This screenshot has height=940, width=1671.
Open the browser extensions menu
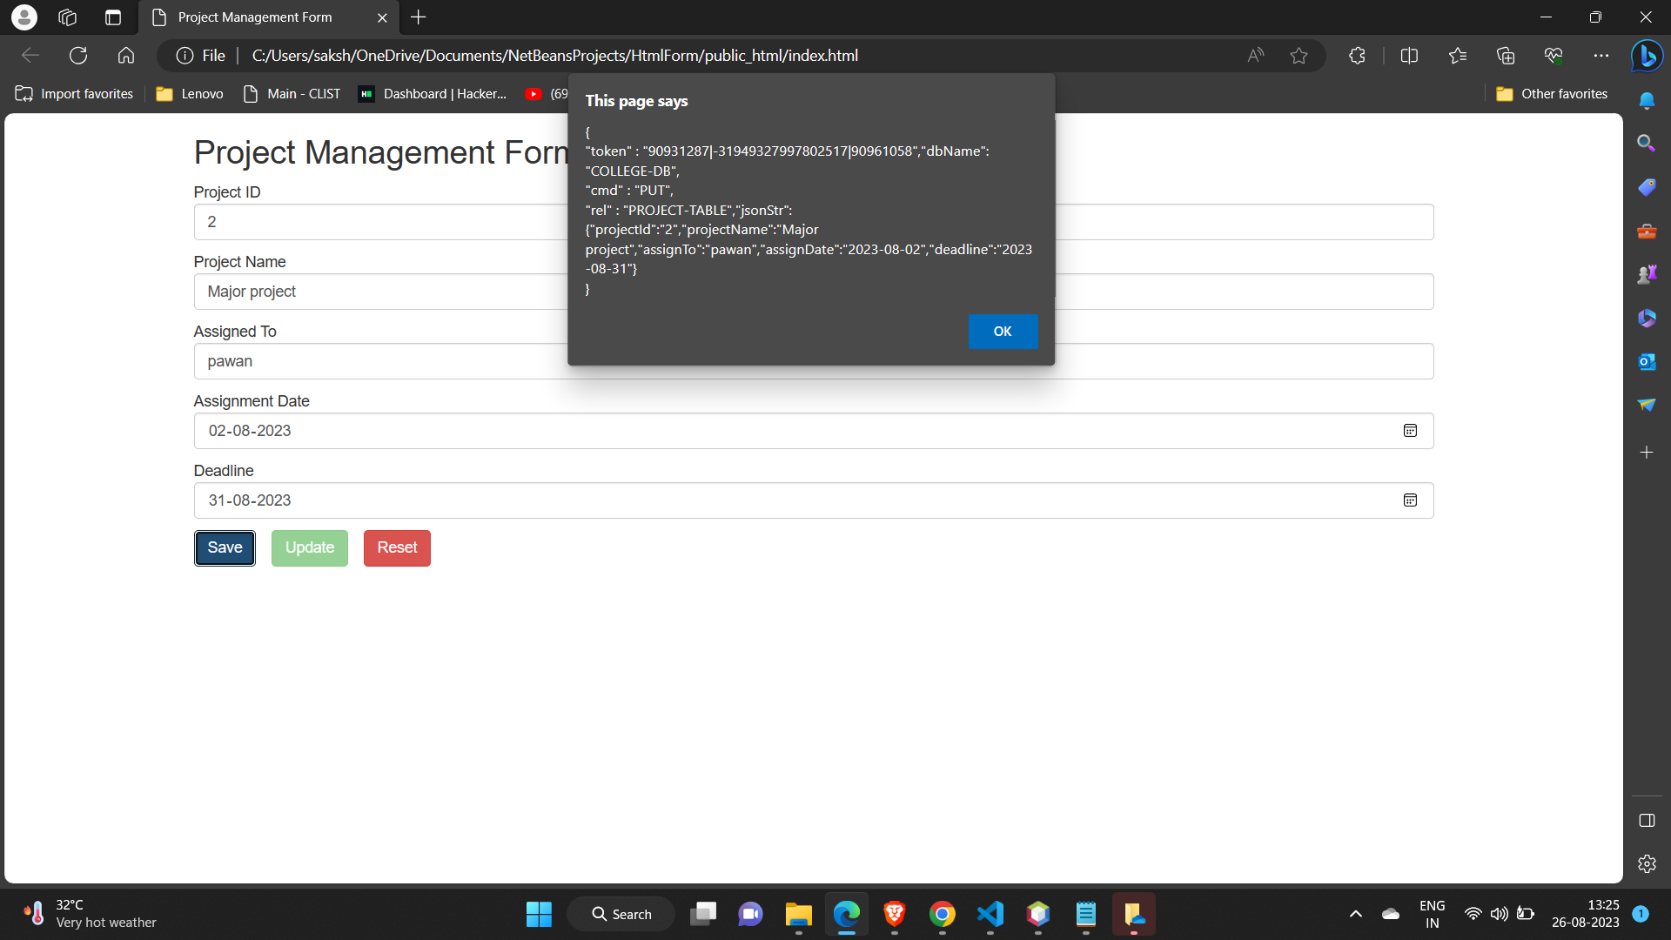click(x=1357, y=55)
